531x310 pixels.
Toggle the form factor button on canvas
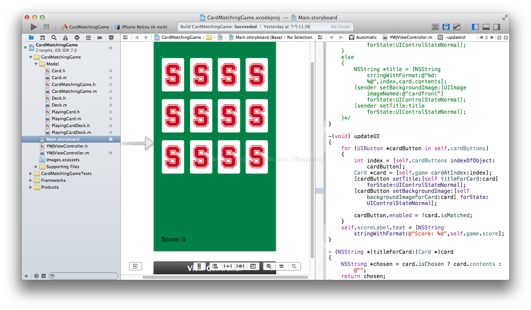coord(199,266)
